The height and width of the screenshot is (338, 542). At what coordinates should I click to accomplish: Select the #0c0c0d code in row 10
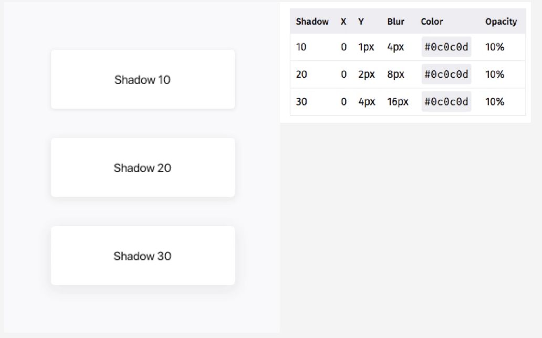(x=446, y=47)
